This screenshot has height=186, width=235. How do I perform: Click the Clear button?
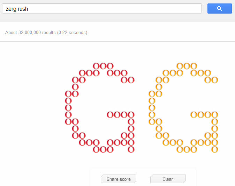click(168, 179)
